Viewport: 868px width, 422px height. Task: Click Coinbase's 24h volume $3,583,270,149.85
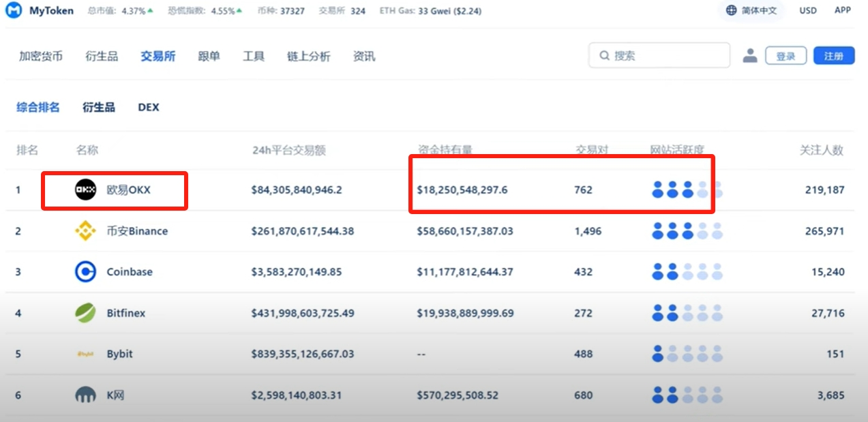[297, 272]
